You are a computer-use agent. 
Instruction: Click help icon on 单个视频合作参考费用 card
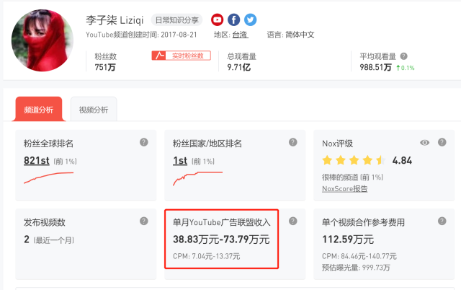(x=442, y=221)
